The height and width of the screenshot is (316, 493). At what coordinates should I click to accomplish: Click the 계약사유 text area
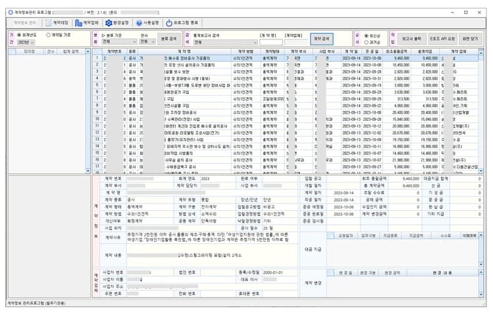212,238
